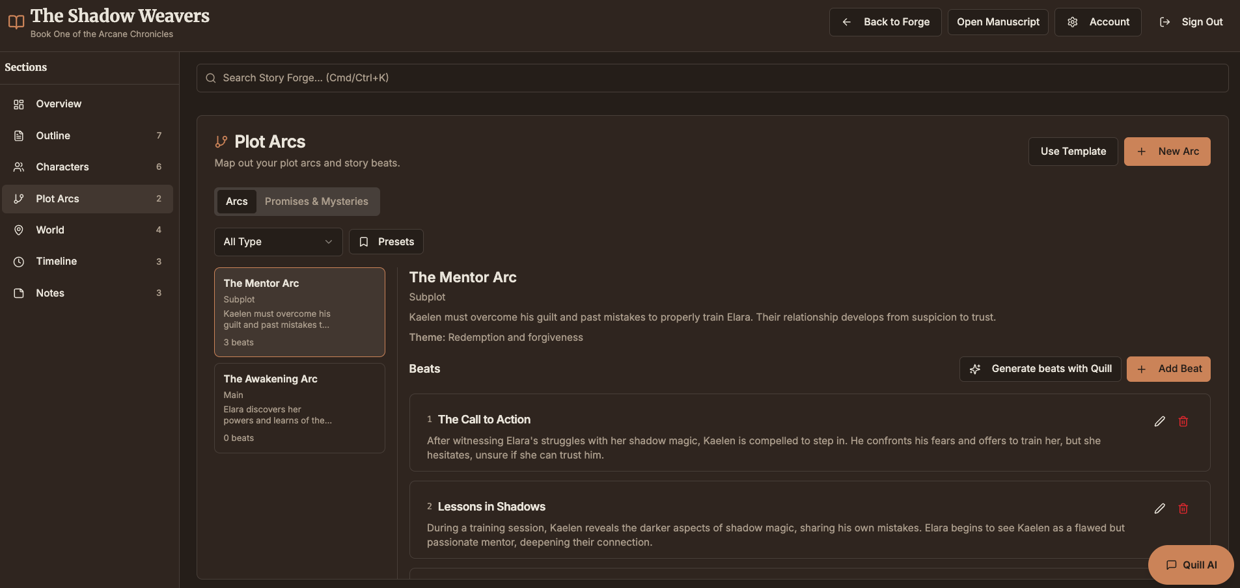This screenshot has height=588, width=1240.
Task: Click the Plot Arcs branch icon in the sidebar
Action: 19,199
